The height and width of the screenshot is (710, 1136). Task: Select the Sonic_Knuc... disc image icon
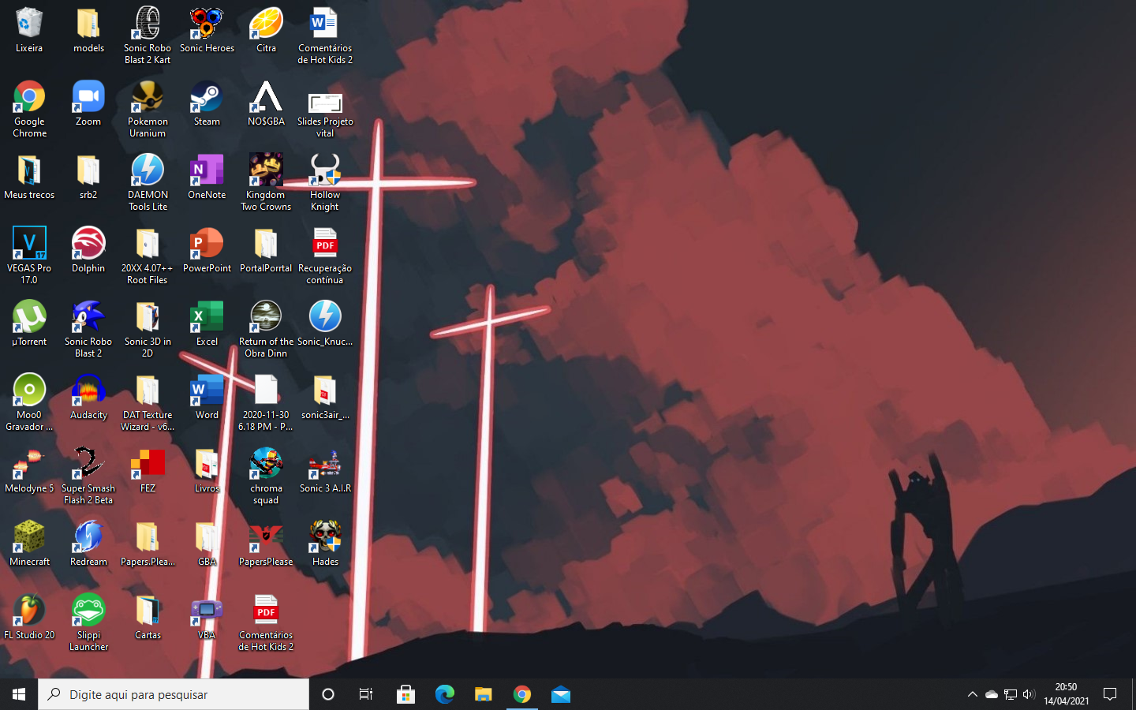click(x=325, y=323)
